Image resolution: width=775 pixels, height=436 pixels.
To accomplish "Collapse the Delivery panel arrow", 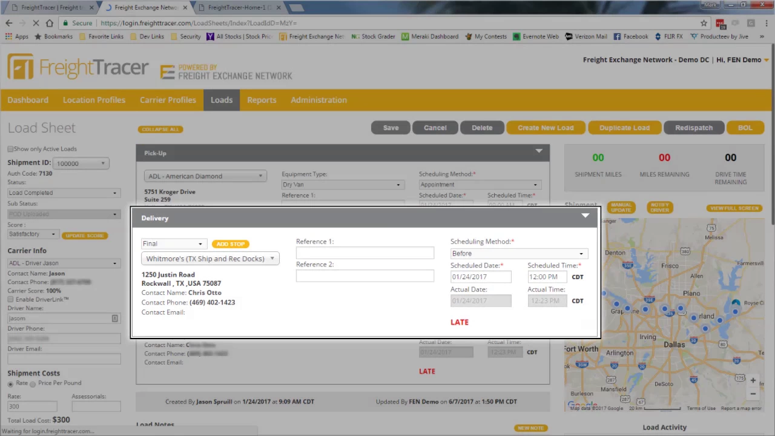I will [585, 216].
